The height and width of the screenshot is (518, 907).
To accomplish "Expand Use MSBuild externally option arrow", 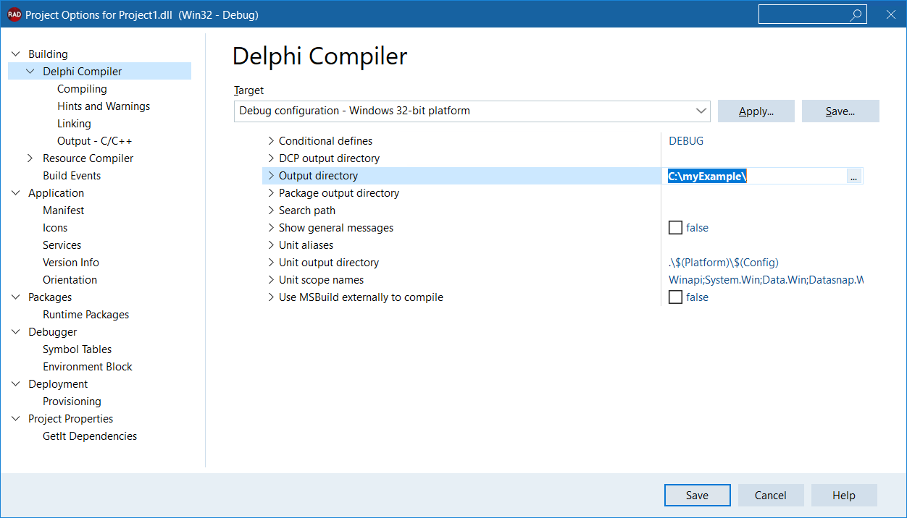I will [271, 297].
